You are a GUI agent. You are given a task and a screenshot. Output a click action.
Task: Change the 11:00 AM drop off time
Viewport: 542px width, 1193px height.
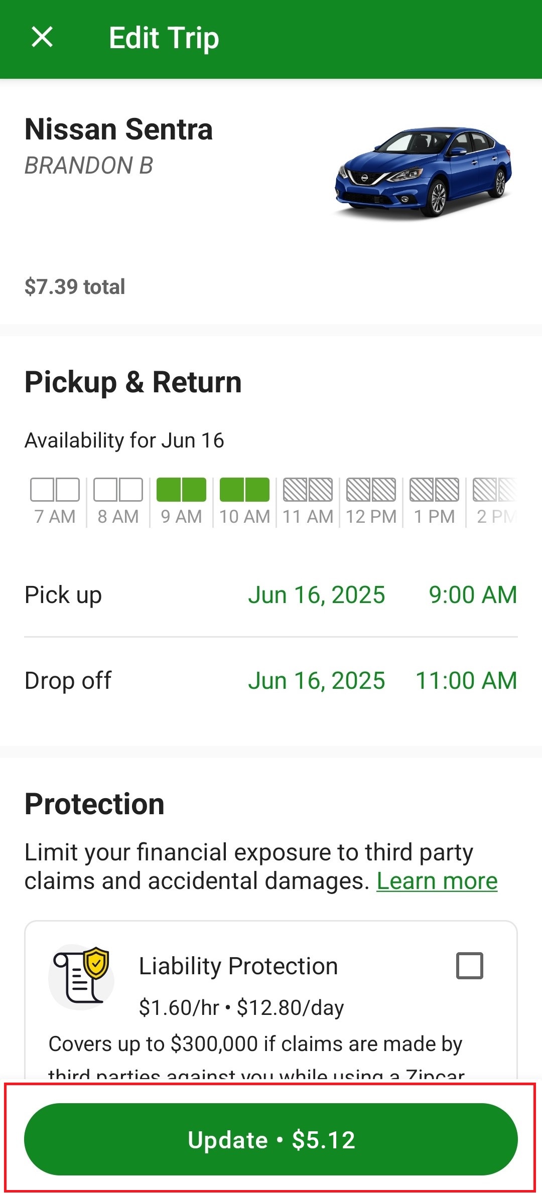[x=466, y=681]
